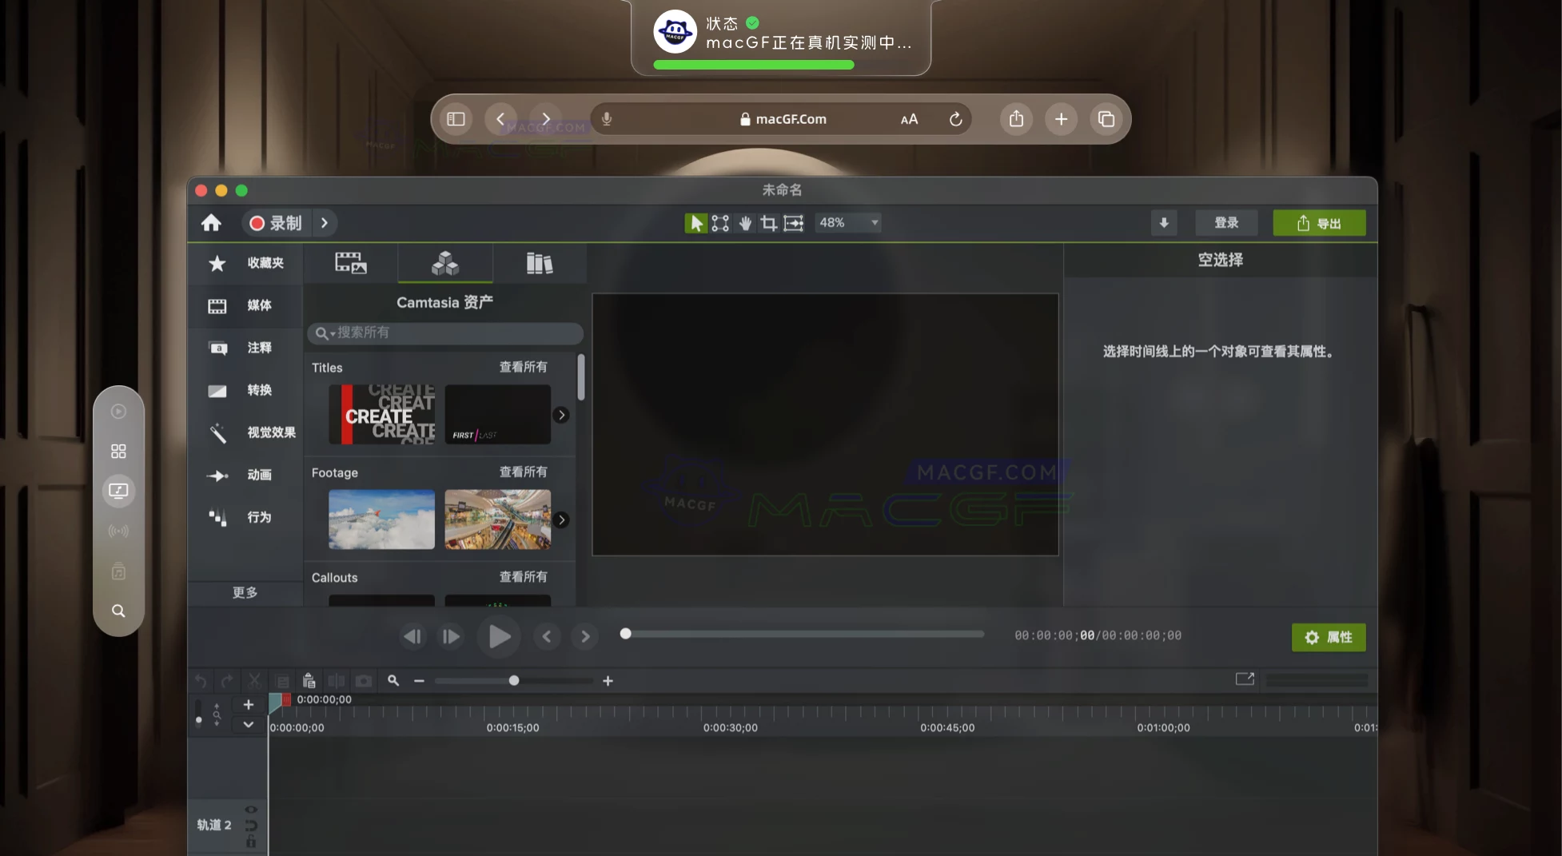Go to the home screen
The image size is (1562, 856).
pyautogui.click(x=211, y=223)
